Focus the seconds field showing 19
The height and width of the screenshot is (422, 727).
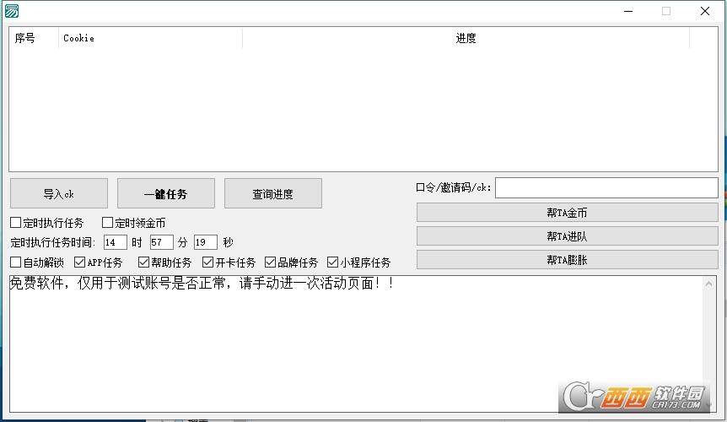tap(206, 242)
